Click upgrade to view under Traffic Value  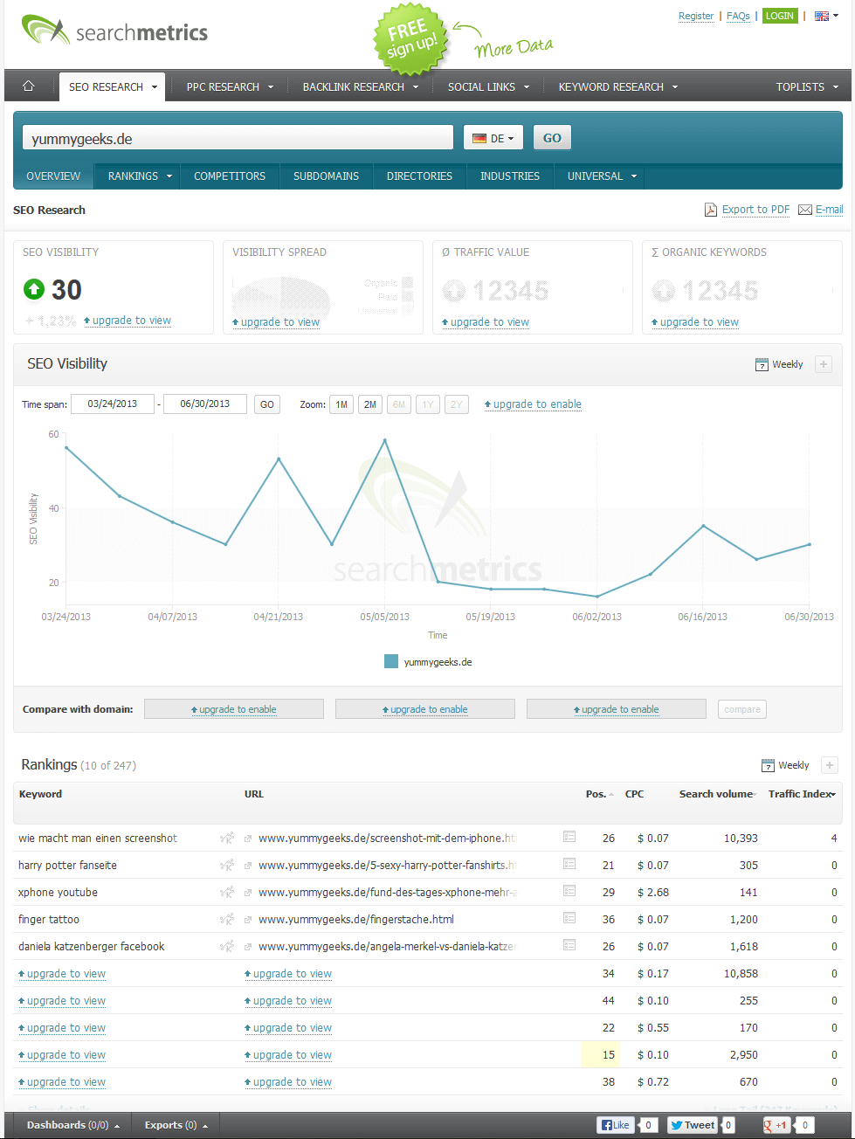(486, 322)
